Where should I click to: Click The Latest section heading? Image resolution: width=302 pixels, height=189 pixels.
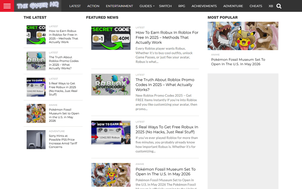point(35,17)
